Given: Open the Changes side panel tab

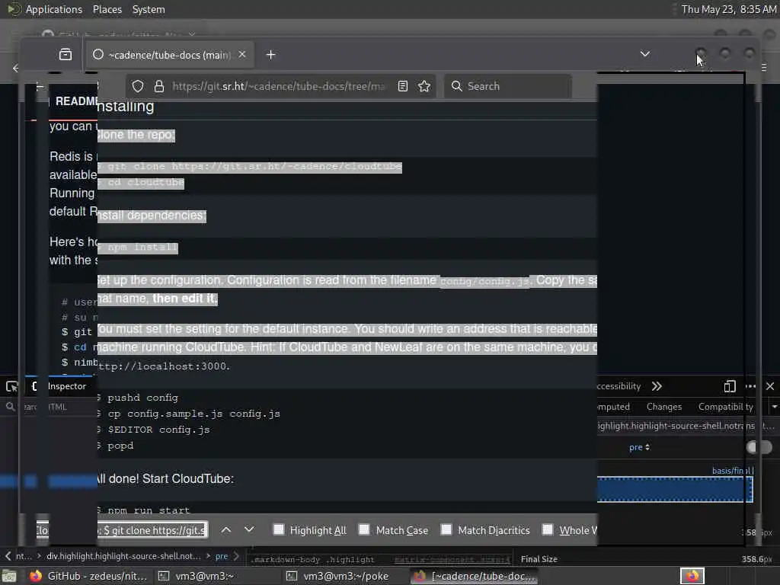Looking at the screenshot, I should [x=664, y=407].
